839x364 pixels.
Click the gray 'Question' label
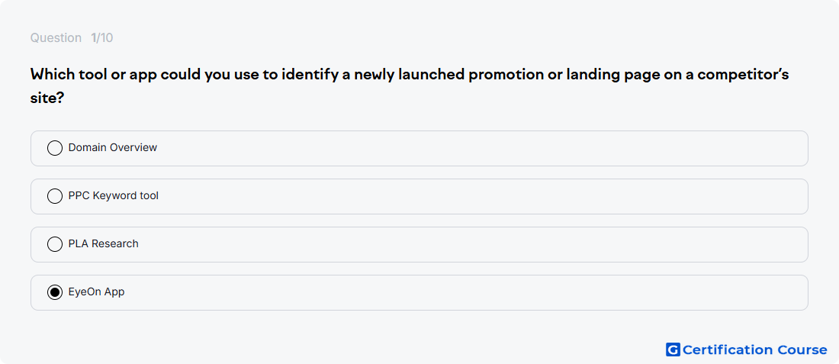[x=56, y=38]
